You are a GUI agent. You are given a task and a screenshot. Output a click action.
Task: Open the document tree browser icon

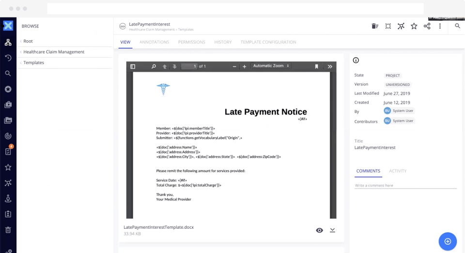[x=8, y=43]
